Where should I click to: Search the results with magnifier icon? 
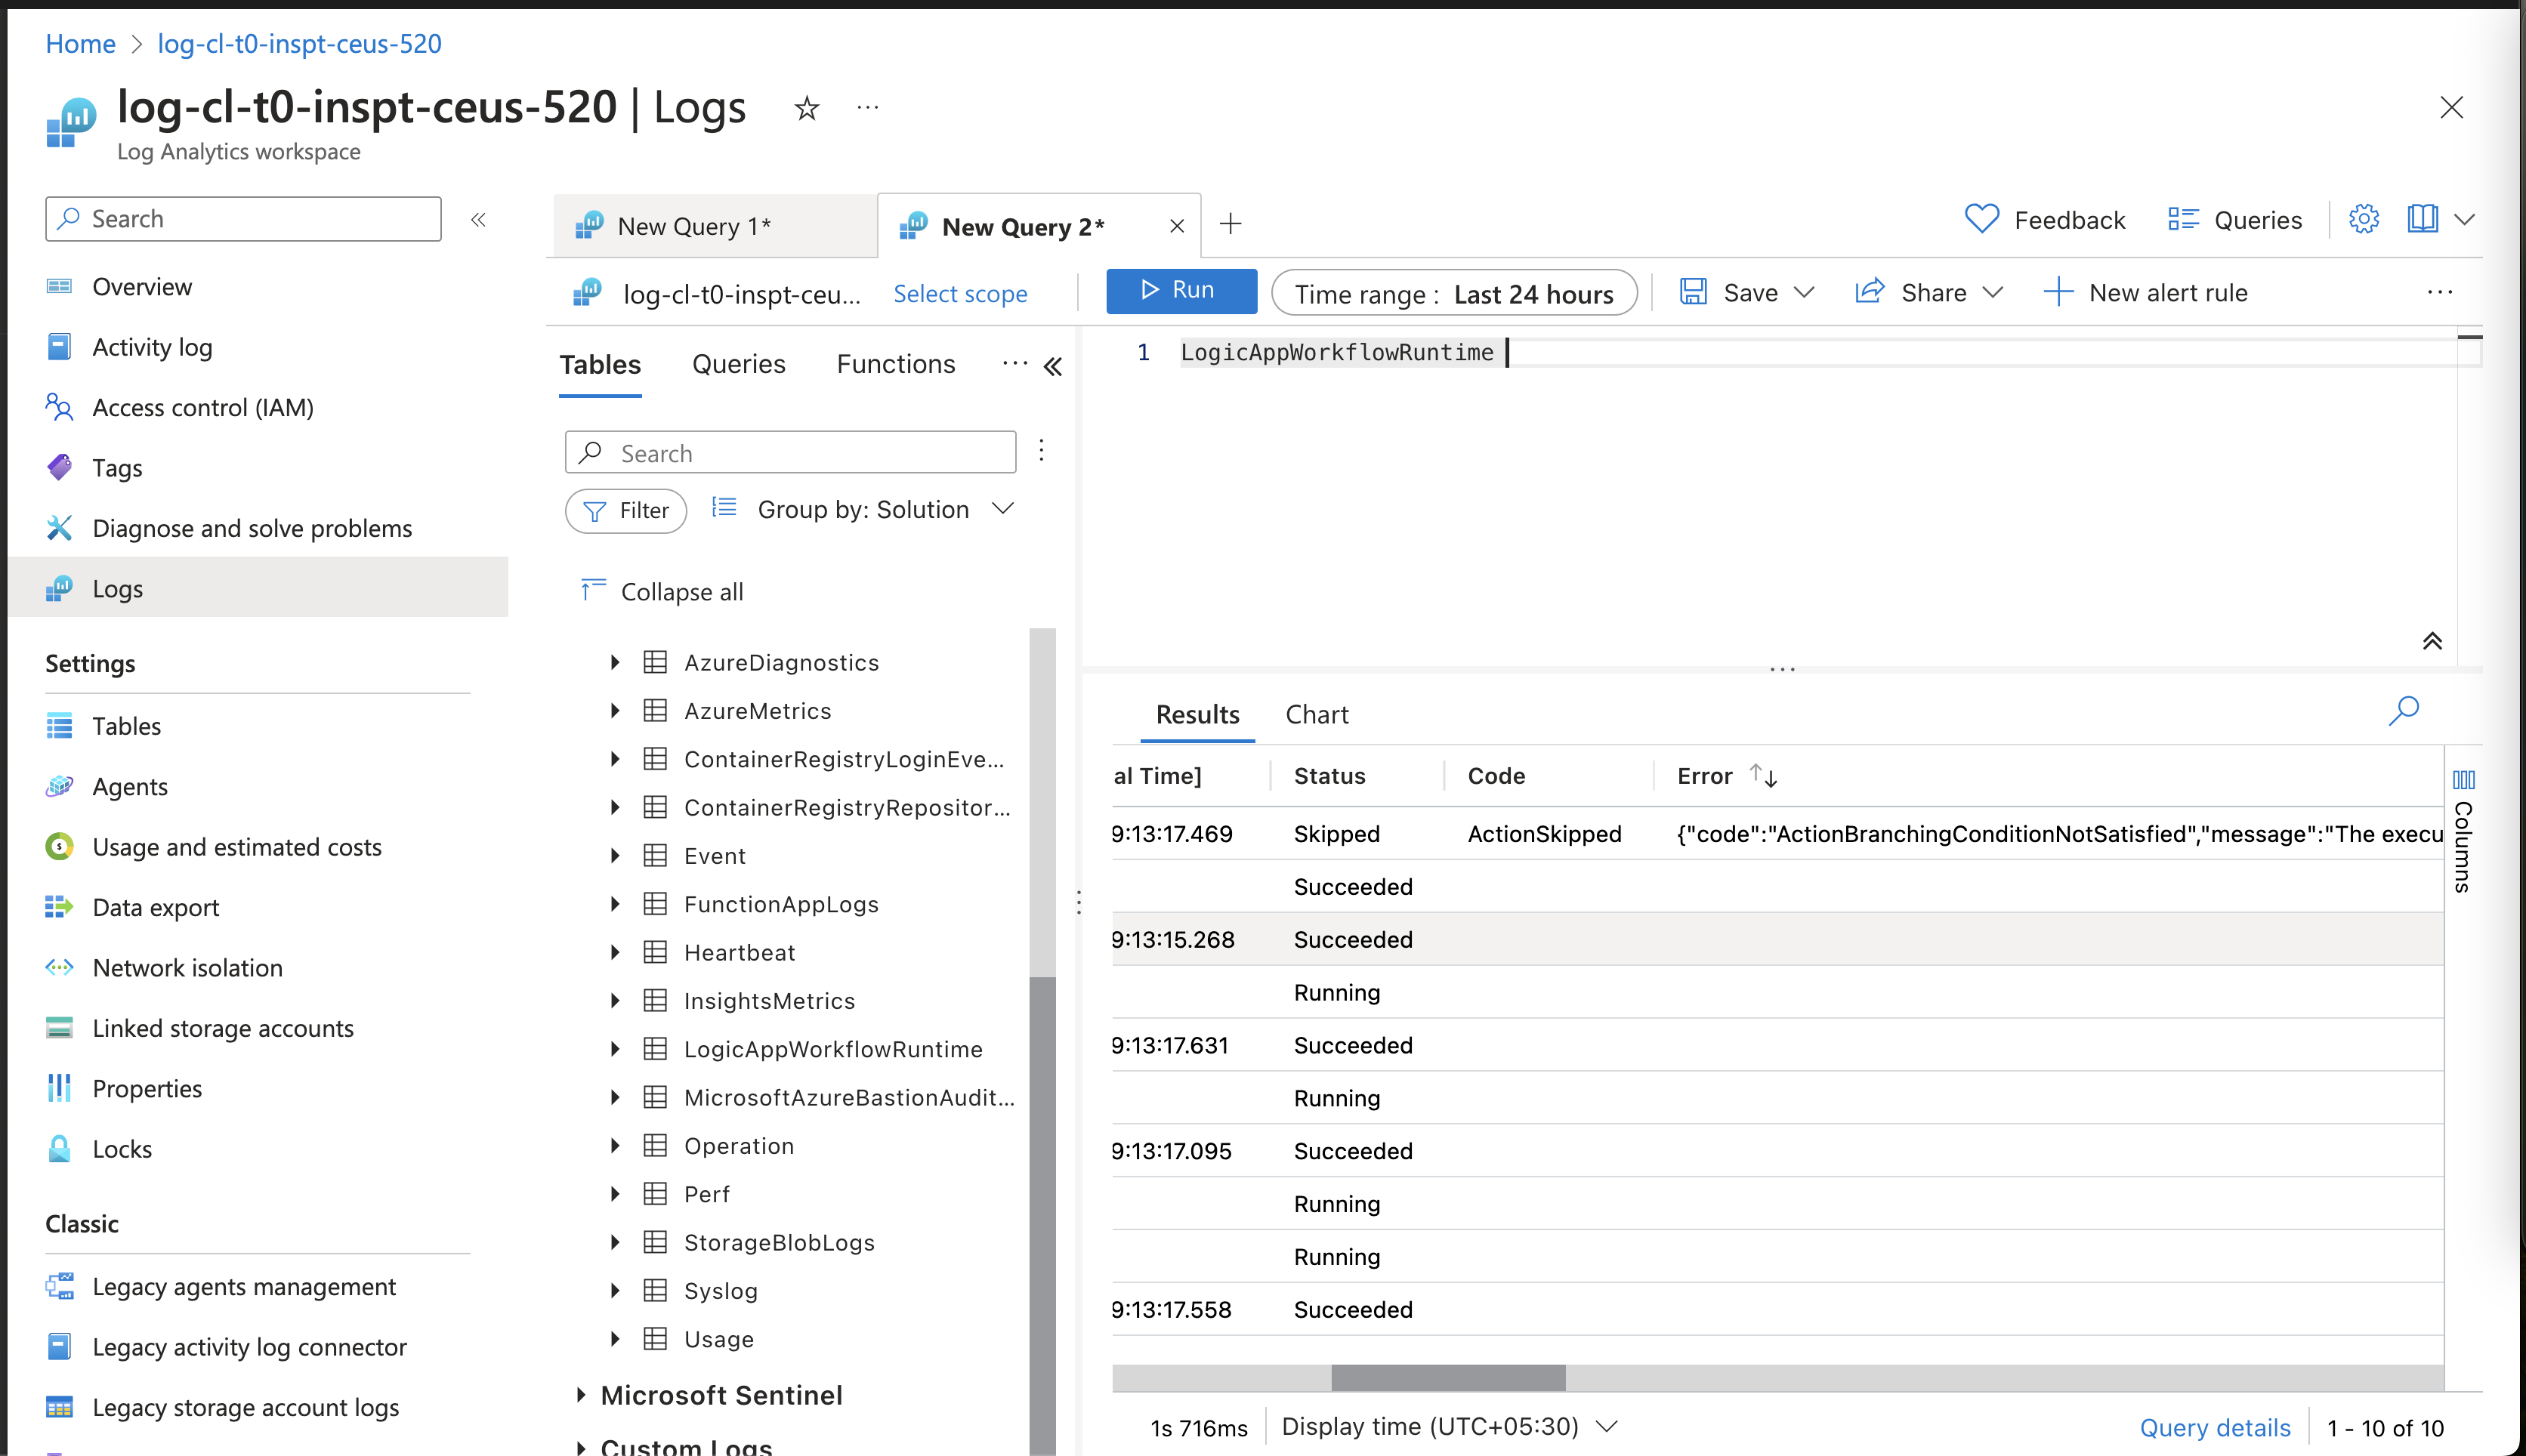point(2404,711)
